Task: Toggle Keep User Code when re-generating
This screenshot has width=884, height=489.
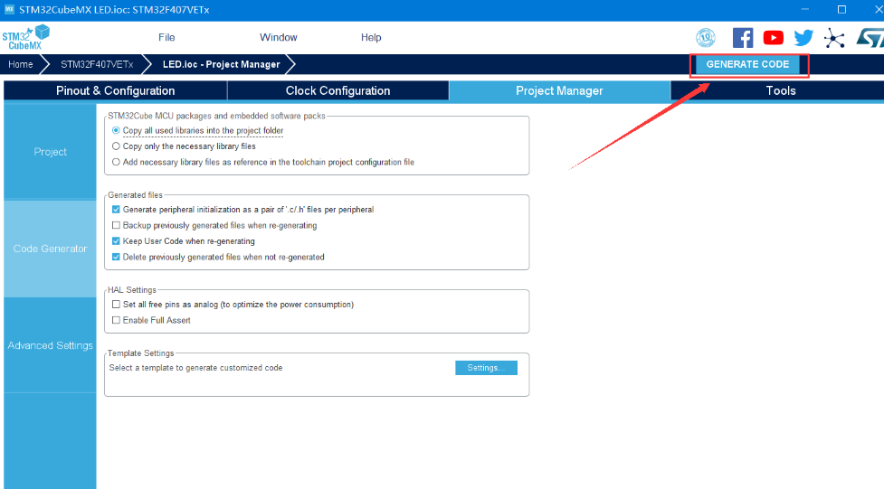Action: (x=116, y=240)
